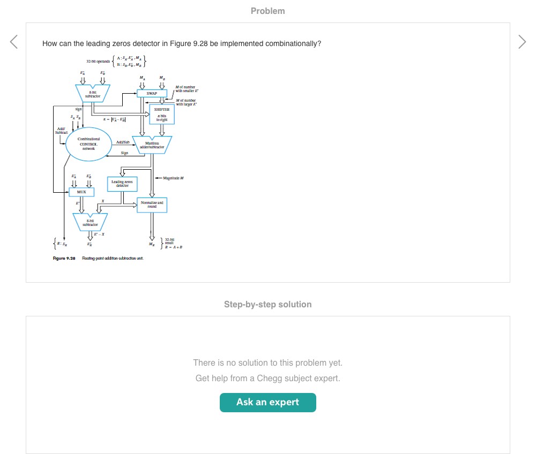Click 'Get help from a Chegg subject expert' text
This screenshot has width=536, height=454.
click(x=268, y=379)
